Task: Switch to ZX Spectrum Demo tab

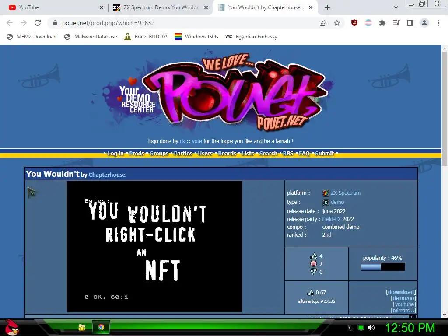Action: tap(160, 7)
